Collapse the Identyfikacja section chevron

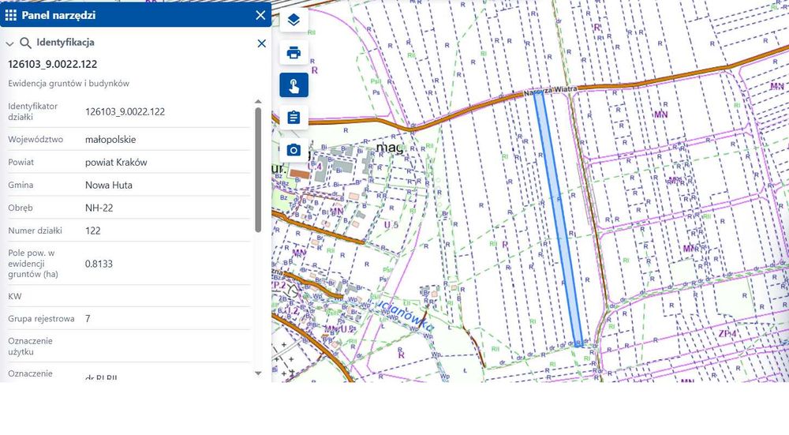[x=9, y=43]
